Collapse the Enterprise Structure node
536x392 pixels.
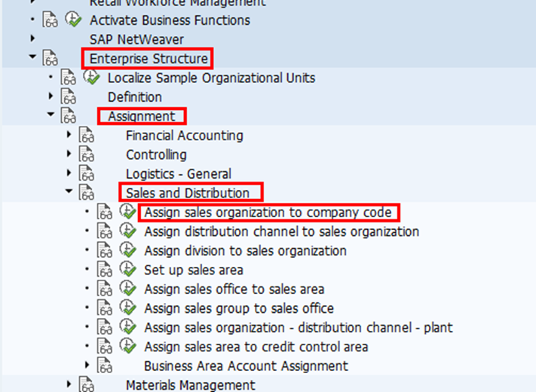point(32,57)
